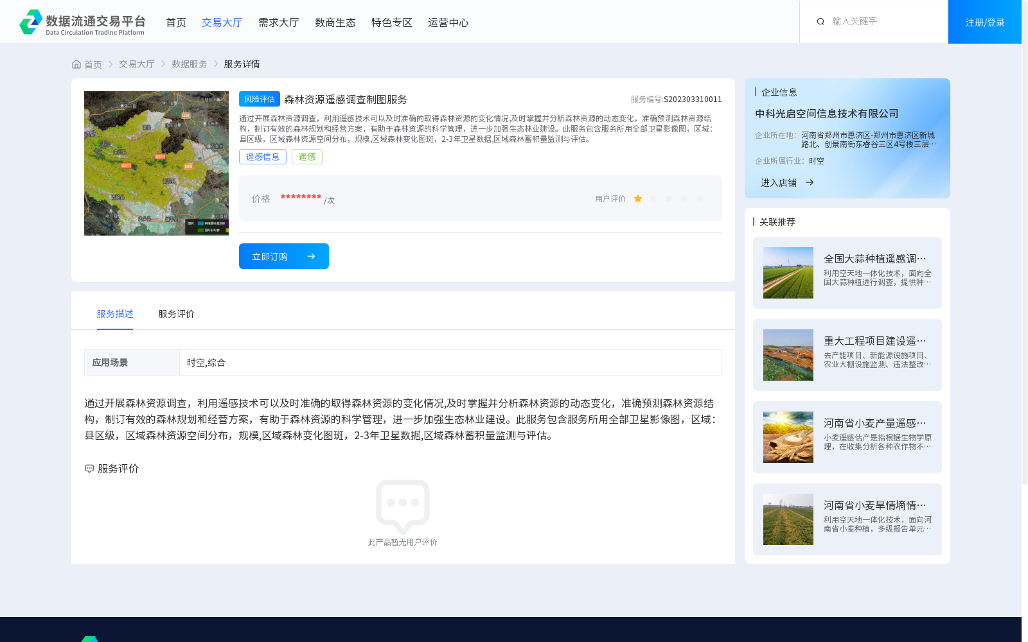Click the home icon in breadcrumb
Screen dimensions: 1028x642
pos(76,64)
